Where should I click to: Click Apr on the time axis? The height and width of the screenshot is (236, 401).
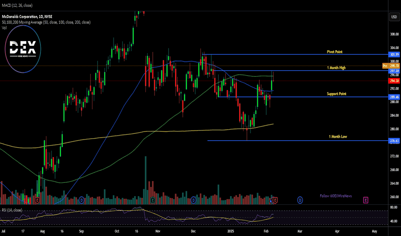(337, 231)
